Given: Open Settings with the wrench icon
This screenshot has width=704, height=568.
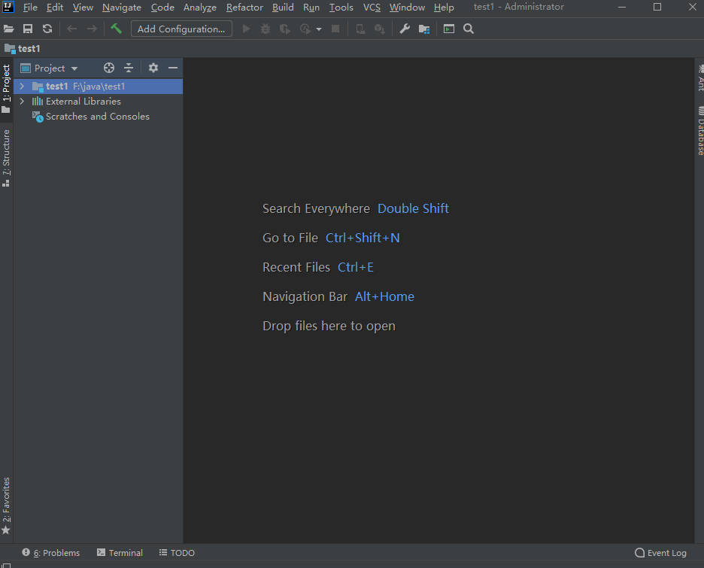Looking at the screenshot, I should pyautogui.click(x=405, y=29).
